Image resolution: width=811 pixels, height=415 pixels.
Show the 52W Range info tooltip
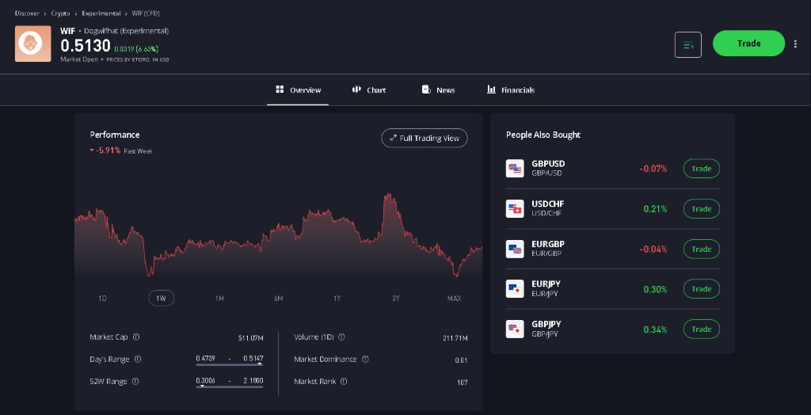point(135,382)
